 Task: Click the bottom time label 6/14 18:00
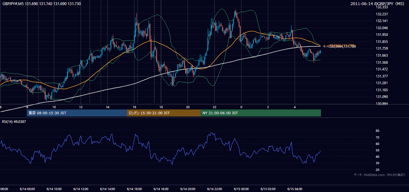[161, 189]
